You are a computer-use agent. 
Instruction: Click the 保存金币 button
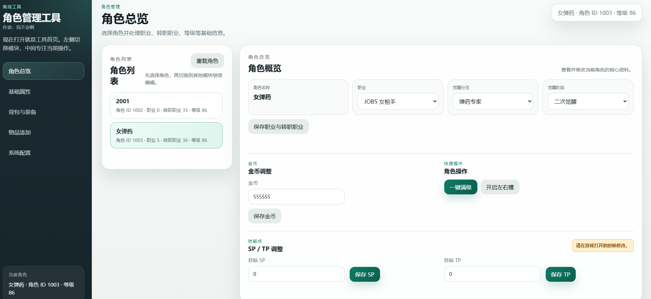264,216
